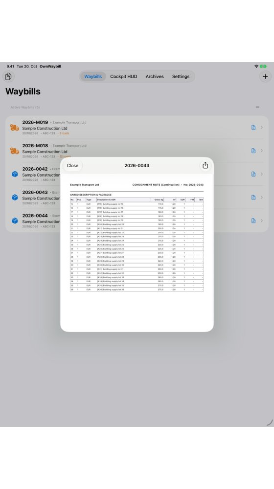The height and width of the screenshot is (489, 274).
Task: Click the 'Building supply lot 30' row description
Action: click(110, 265)
